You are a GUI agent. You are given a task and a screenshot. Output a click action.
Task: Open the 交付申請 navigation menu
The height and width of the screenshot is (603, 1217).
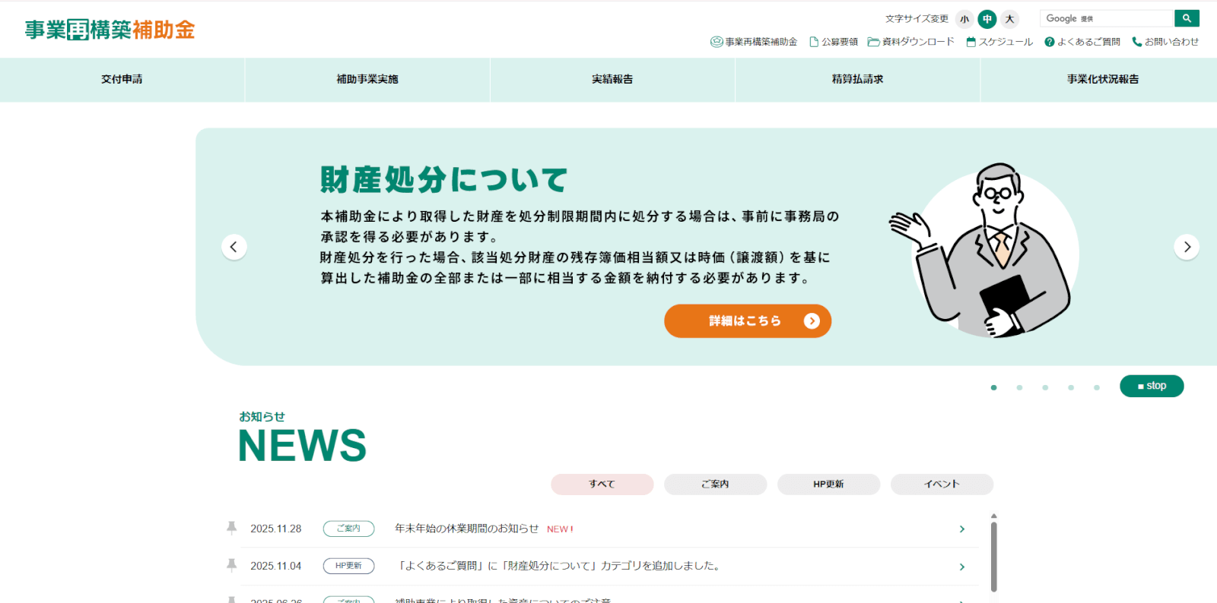[122, 80]
